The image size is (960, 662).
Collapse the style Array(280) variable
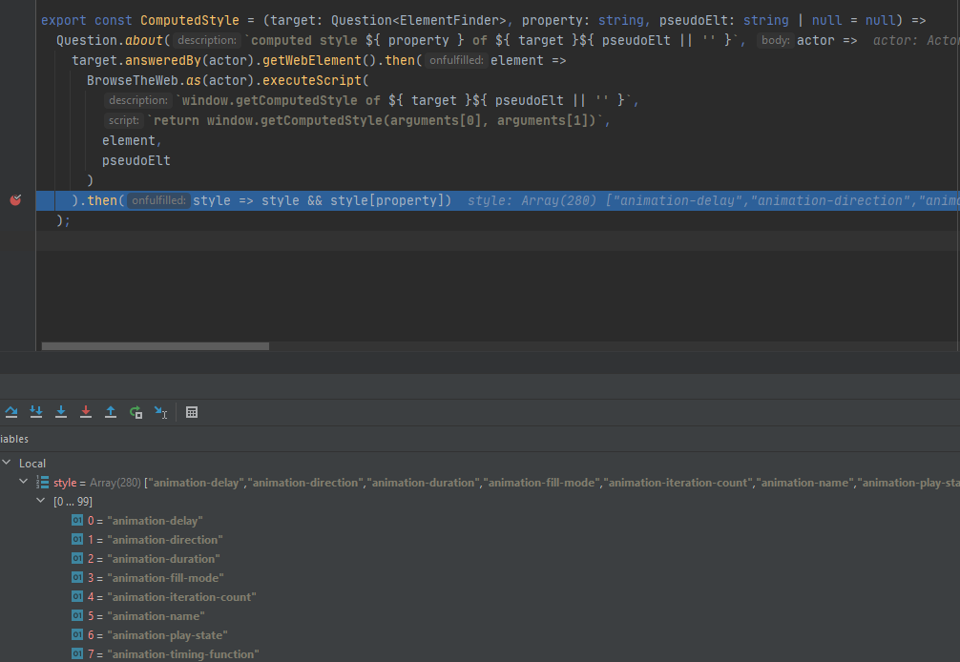point(24,482)
